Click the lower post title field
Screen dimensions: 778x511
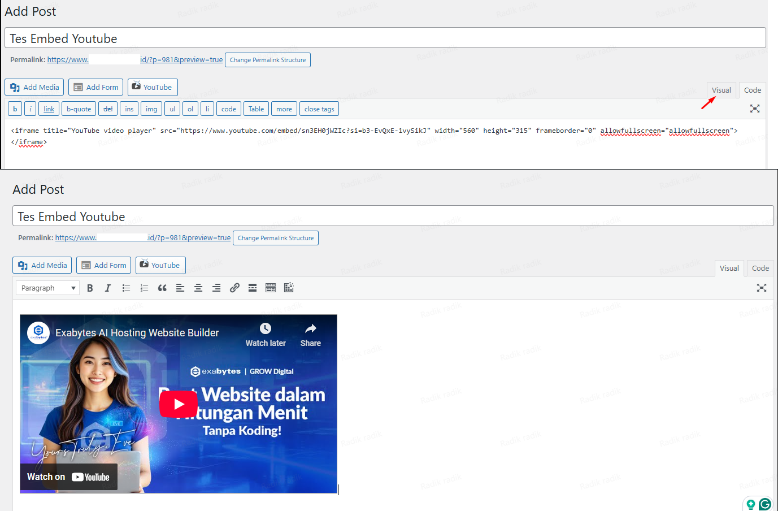[x=393, y=216]
